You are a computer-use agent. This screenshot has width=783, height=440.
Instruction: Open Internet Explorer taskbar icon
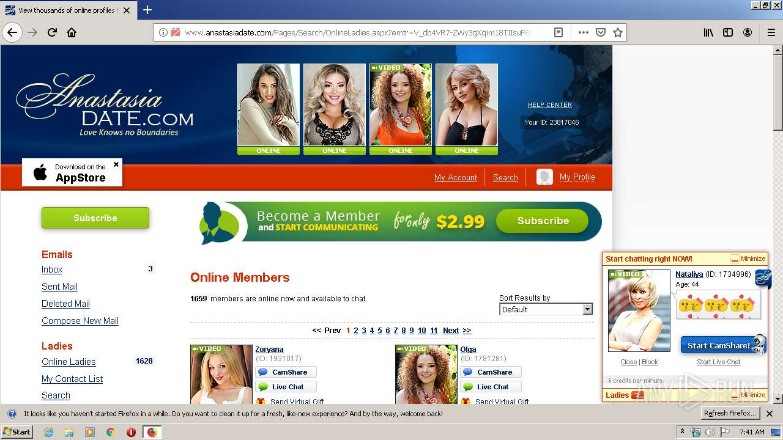click(x=48, y=432)
